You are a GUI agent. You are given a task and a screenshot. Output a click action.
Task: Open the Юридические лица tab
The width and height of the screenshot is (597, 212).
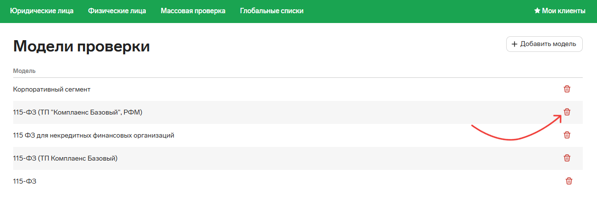tap(42, 11)
